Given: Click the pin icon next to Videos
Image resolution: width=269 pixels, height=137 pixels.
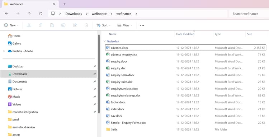Looking at the screenshot, I should coord(95,104).
